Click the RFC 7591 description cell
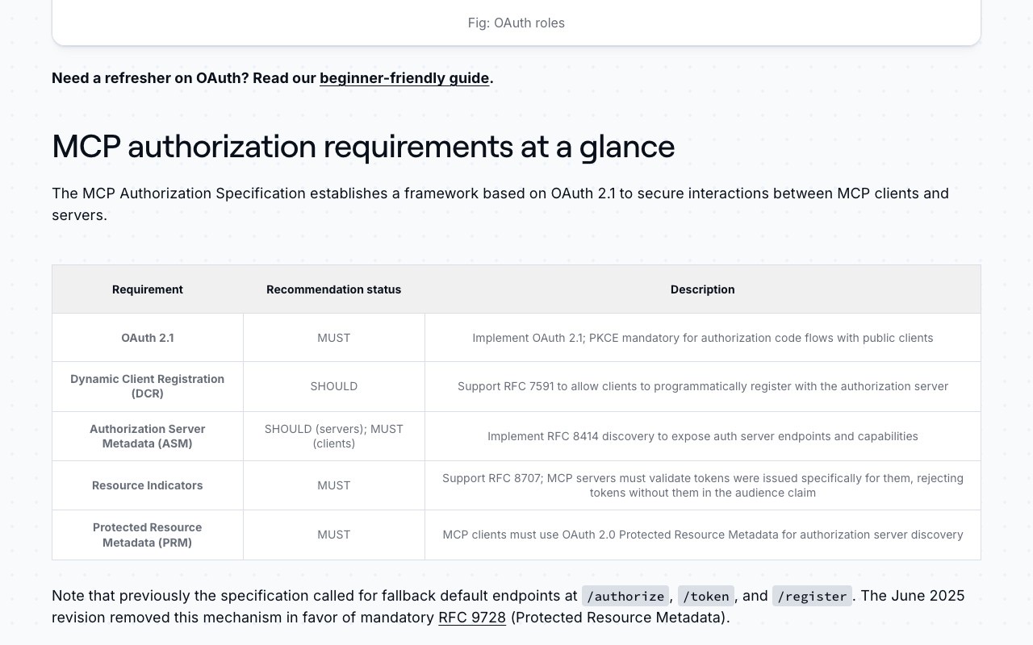This screenshot has height=645, width=1033. [x=703, y=386]
